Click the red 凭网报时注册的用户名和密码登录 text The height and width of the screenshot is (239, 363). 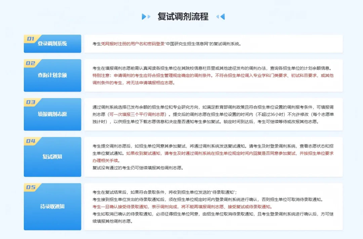click(132, 44)
